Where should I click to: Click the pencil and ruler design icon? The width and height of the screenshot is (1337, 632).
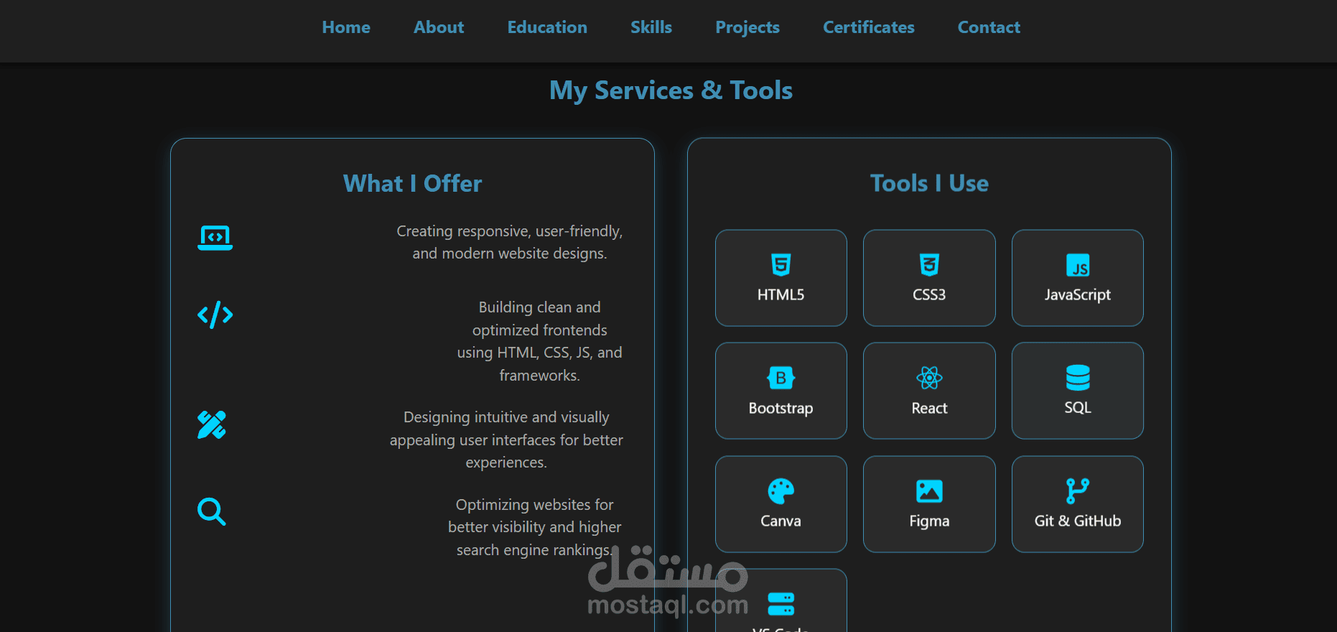[x=212, y=425]
